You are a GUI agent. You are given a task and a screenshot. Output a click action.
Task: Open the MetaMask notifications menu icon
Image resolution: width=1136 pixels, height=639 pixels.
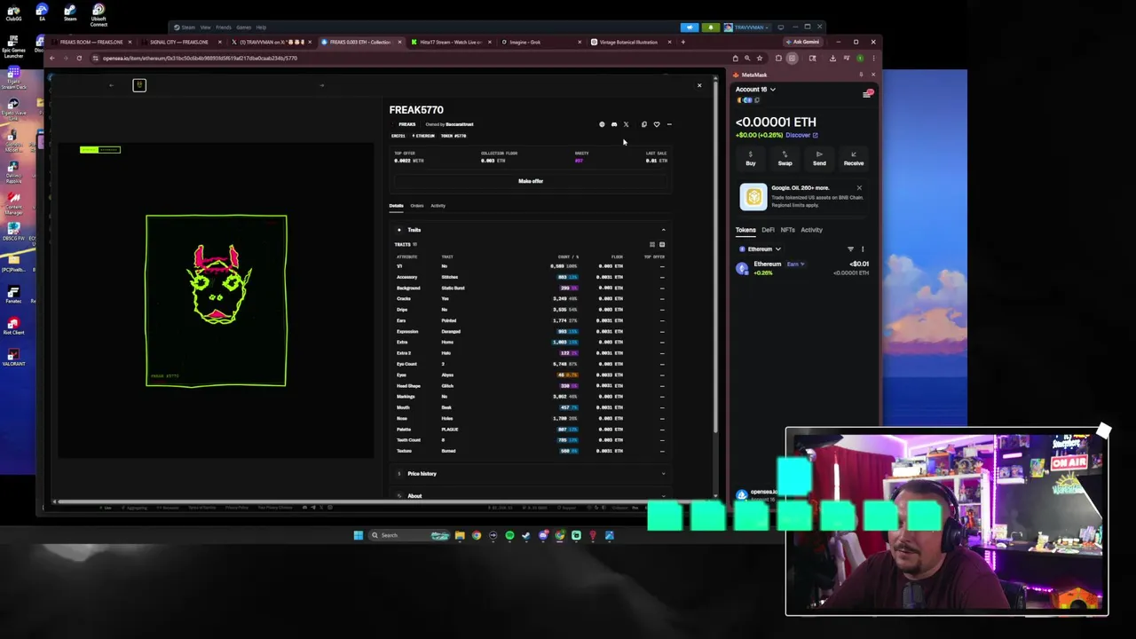[867, 94]
